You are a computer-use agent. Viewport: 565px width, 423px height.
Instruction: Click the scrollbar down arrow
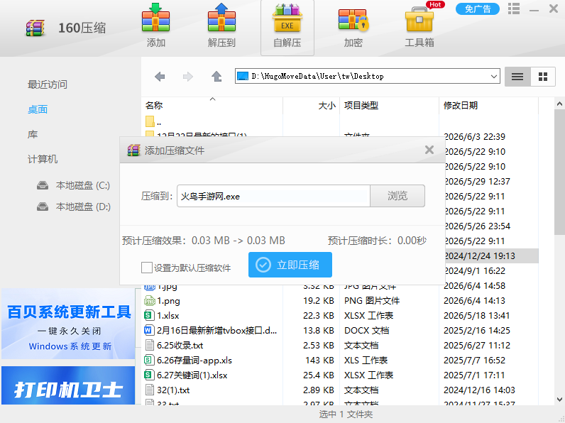[559, 399]
